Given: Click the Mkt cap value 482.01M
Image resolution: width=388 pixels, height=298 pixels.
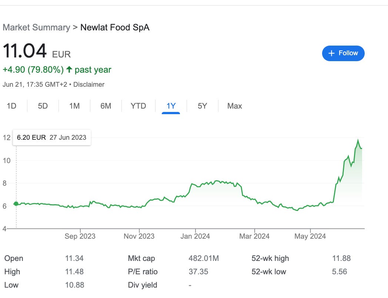Looking at the screenshot, I should [204, 258].
